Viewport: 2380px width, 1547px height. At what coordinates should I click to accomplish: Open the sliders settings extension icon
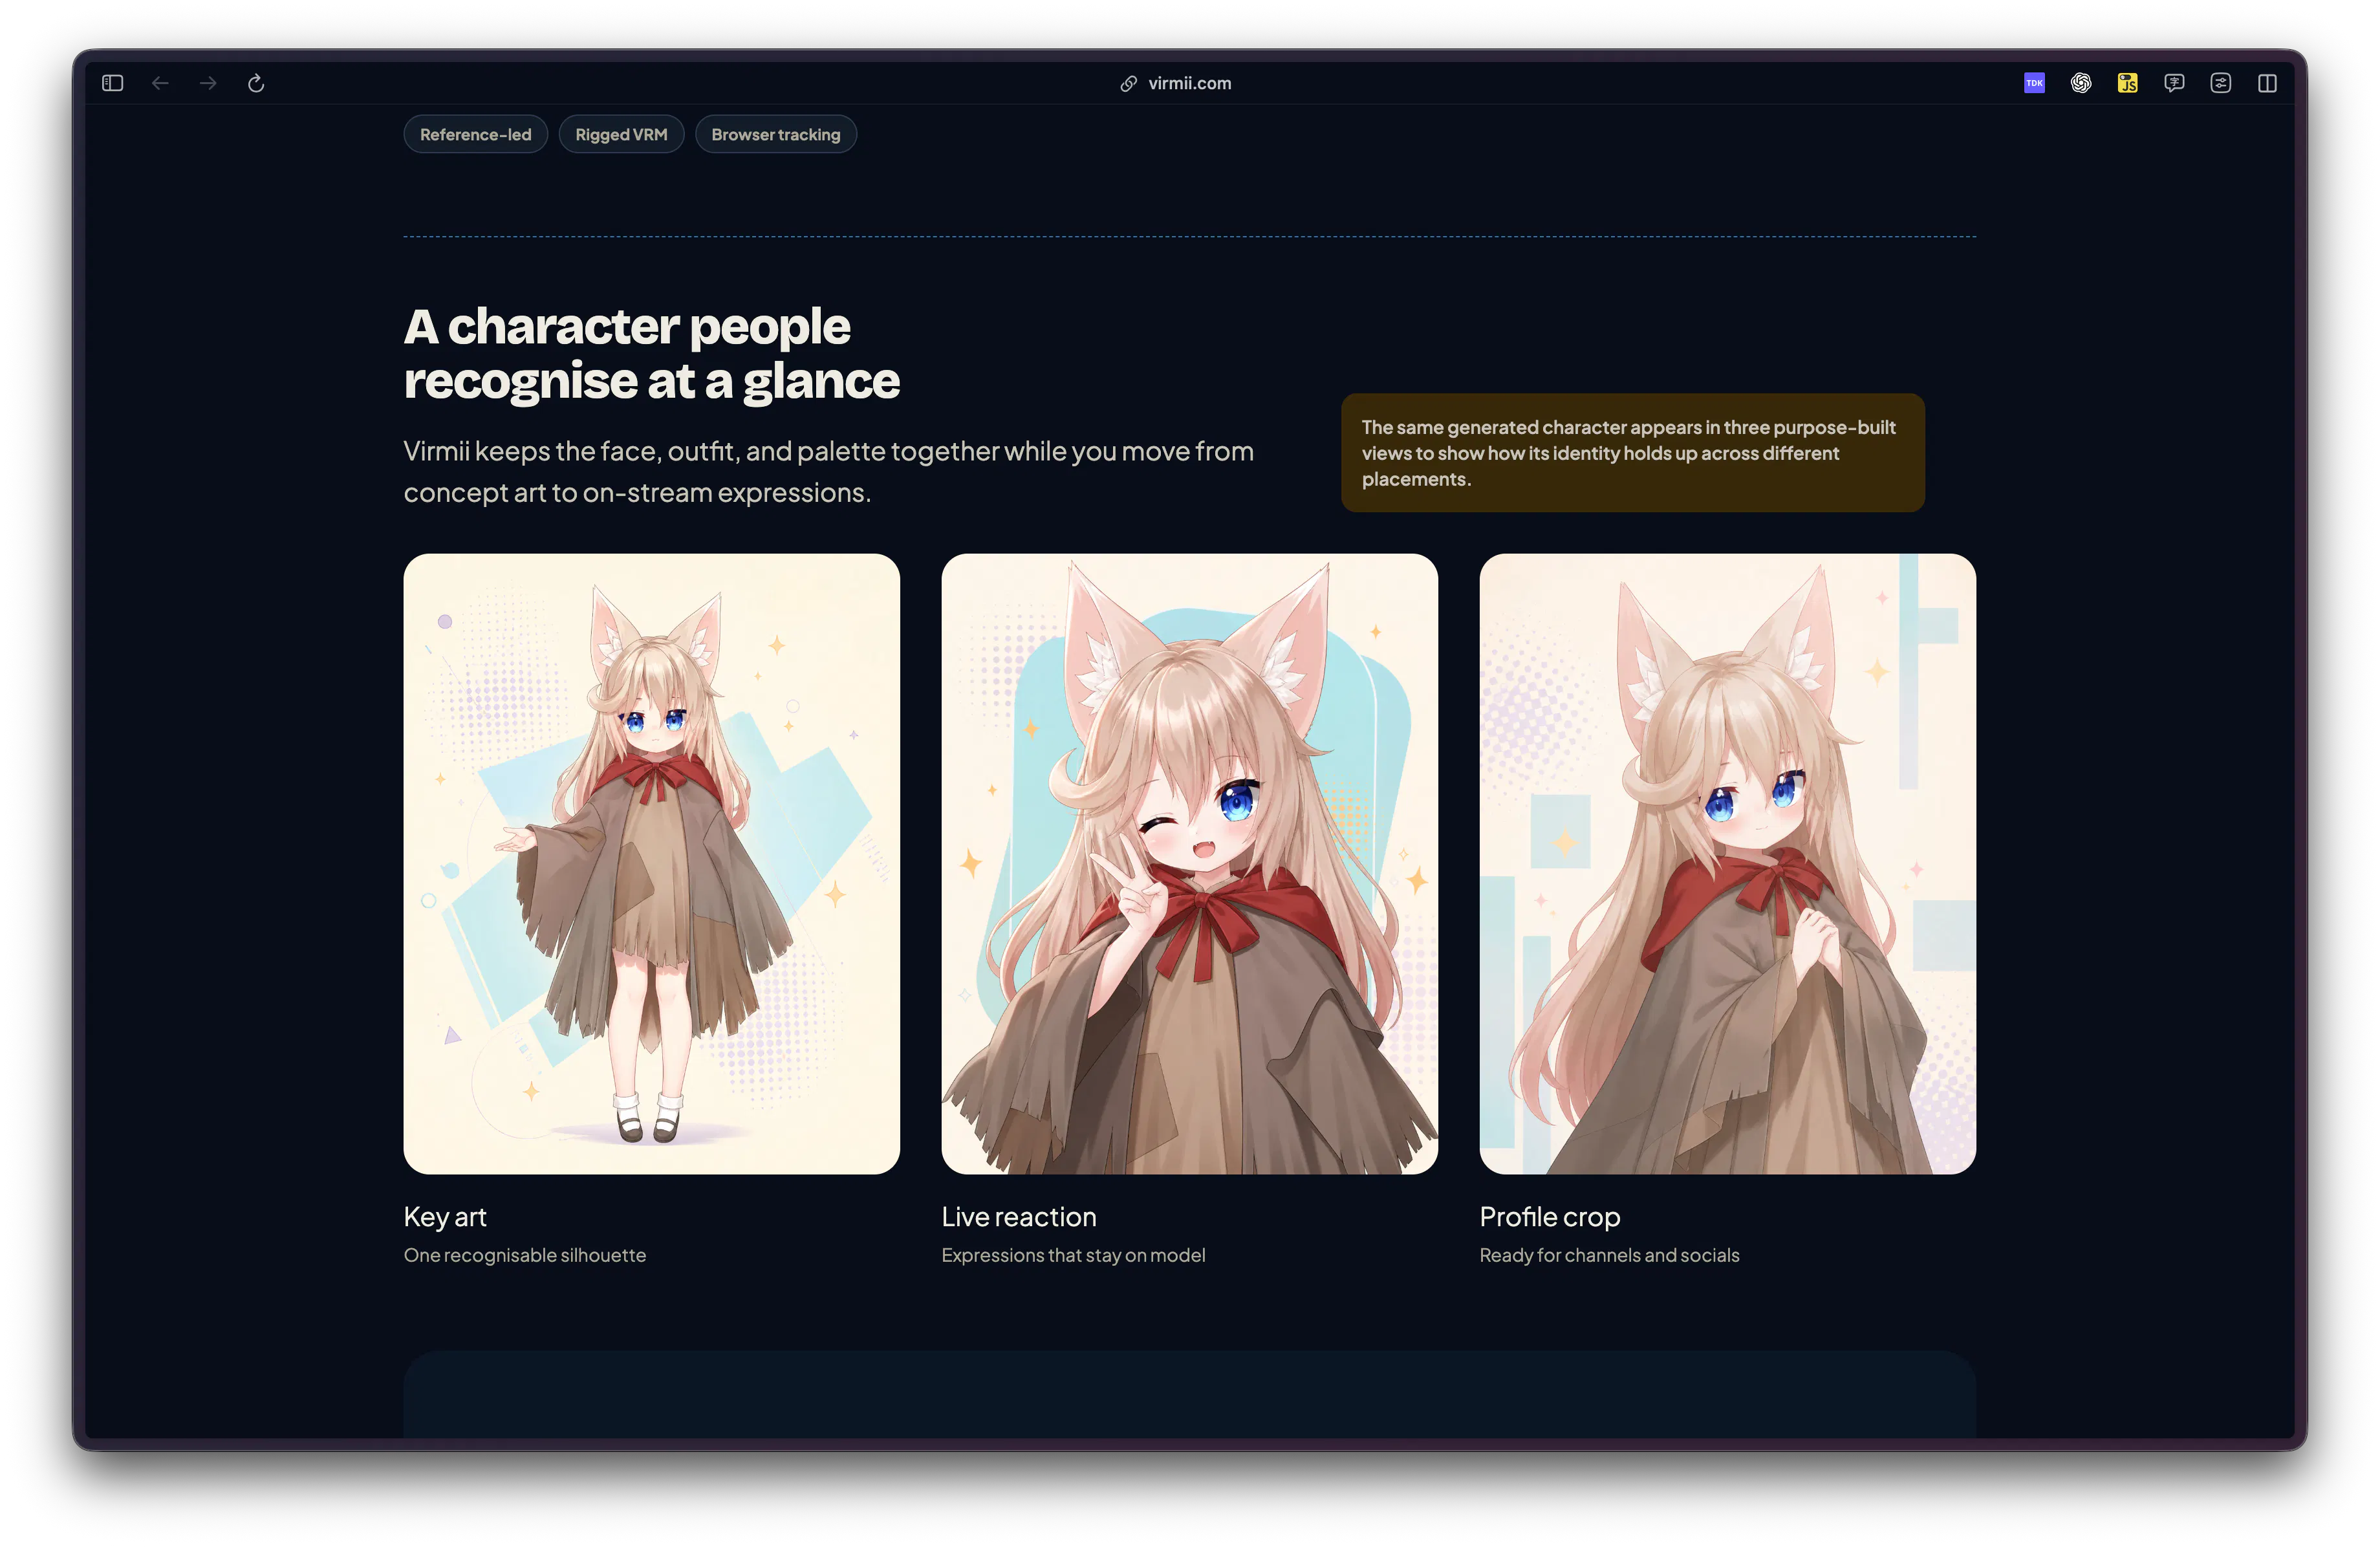click(2220, 83)
